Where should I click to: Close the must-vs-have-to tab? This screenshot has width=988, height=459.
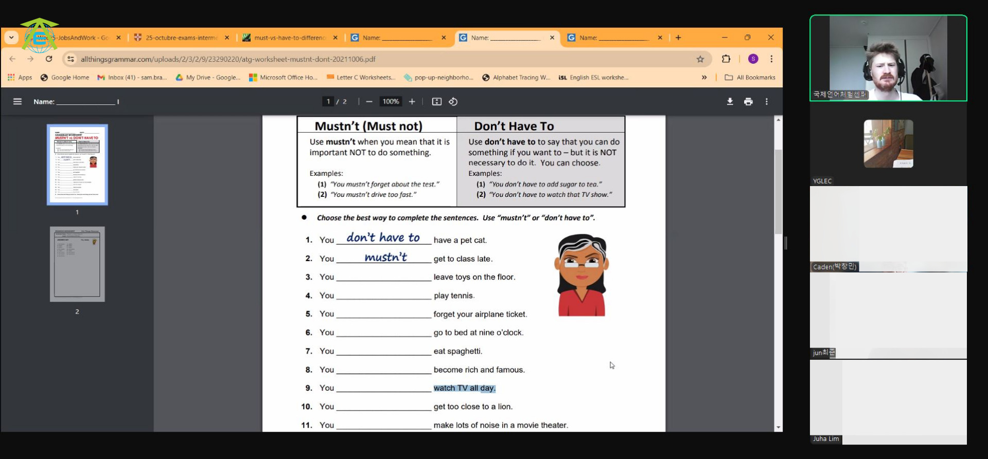click(336, 38)
